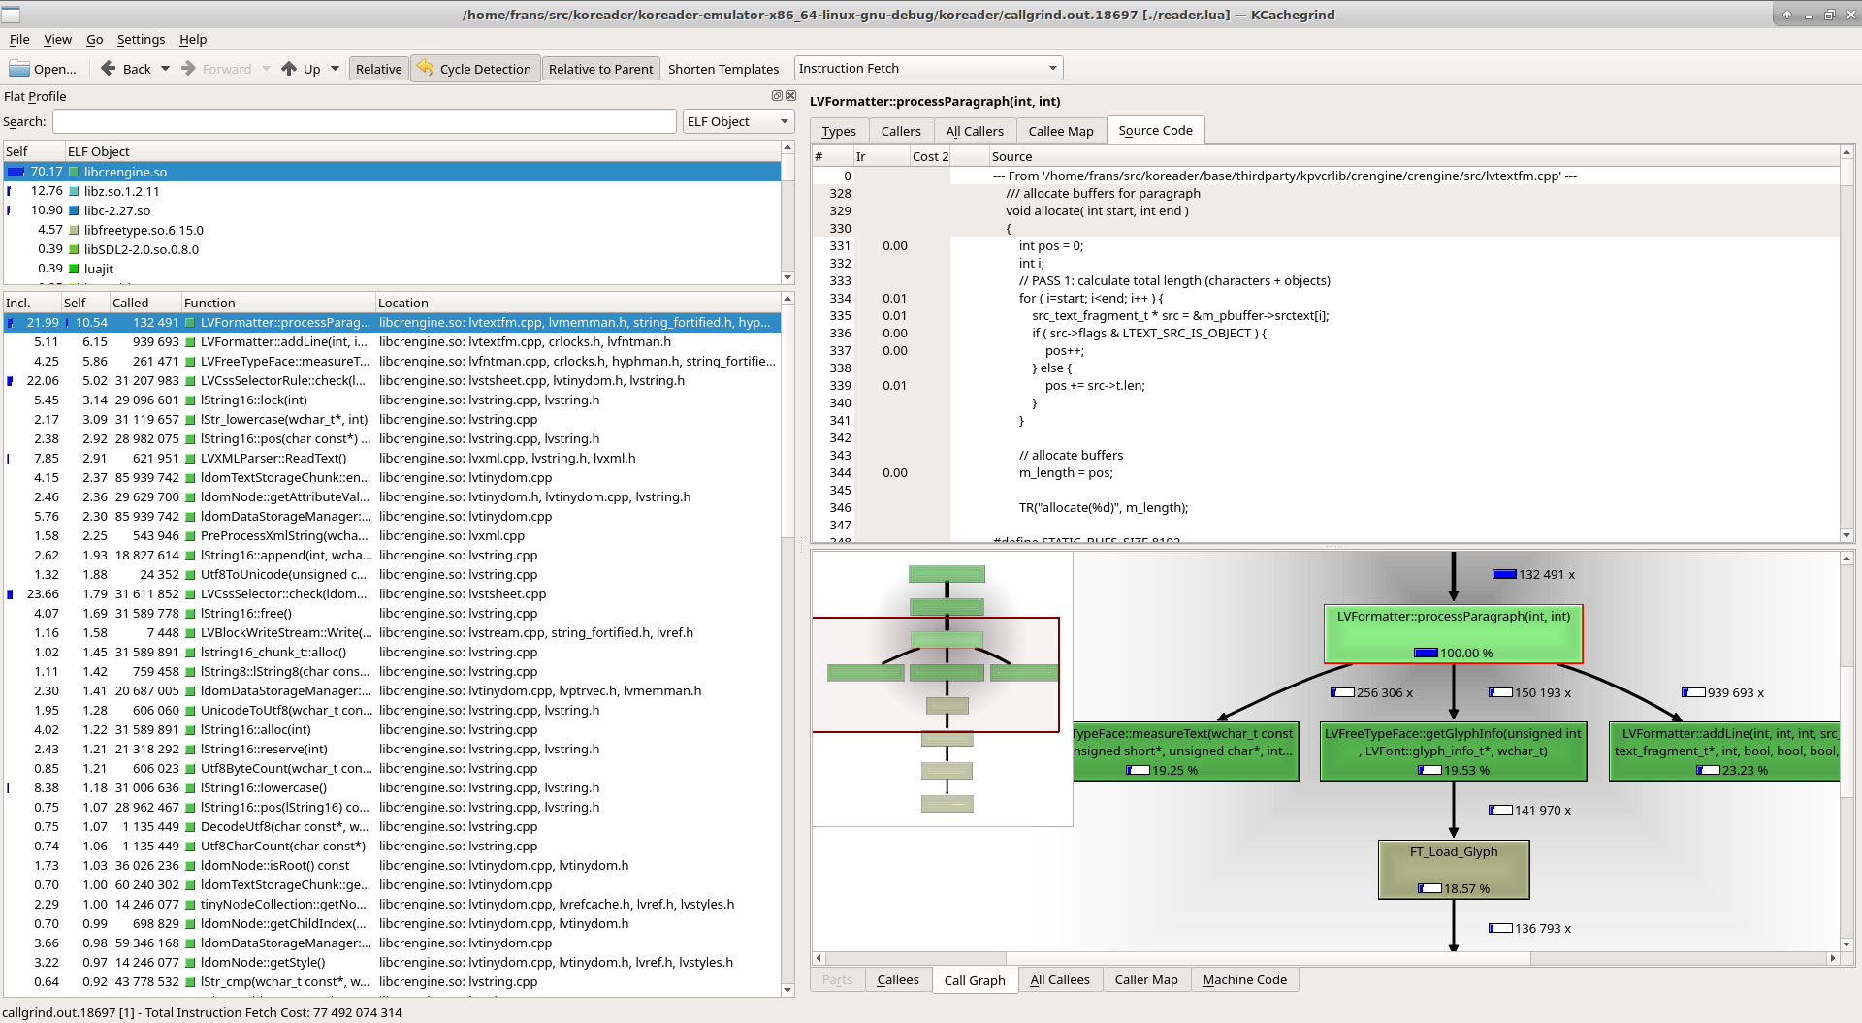Select the Call Graph tab
Viewport: 1862px width, 1023px height.
pos(975,980)
